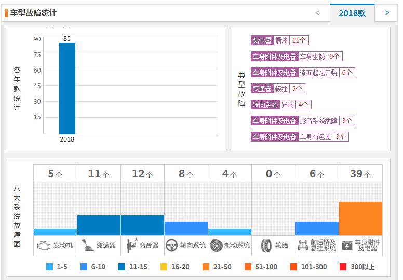Select the 2018款 tab
The width and height of the screenshot is (403, 280).
click(352, 13)
